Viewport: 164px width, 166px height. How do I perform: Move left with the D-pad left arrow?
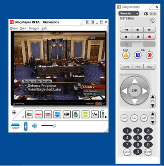(x=124, y=91)
